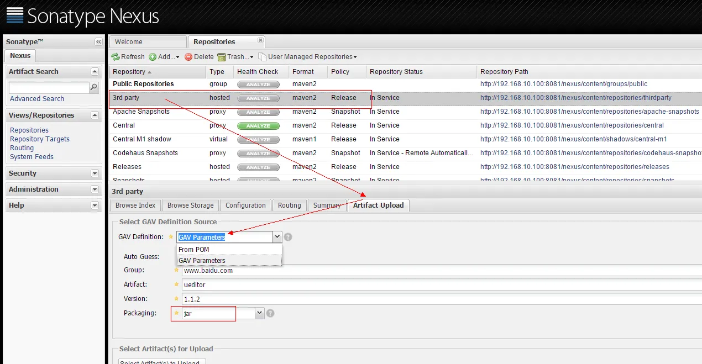The image size is (702, 364).
Task: Open the Advanced Search link
Action: (x=37, y=99)
